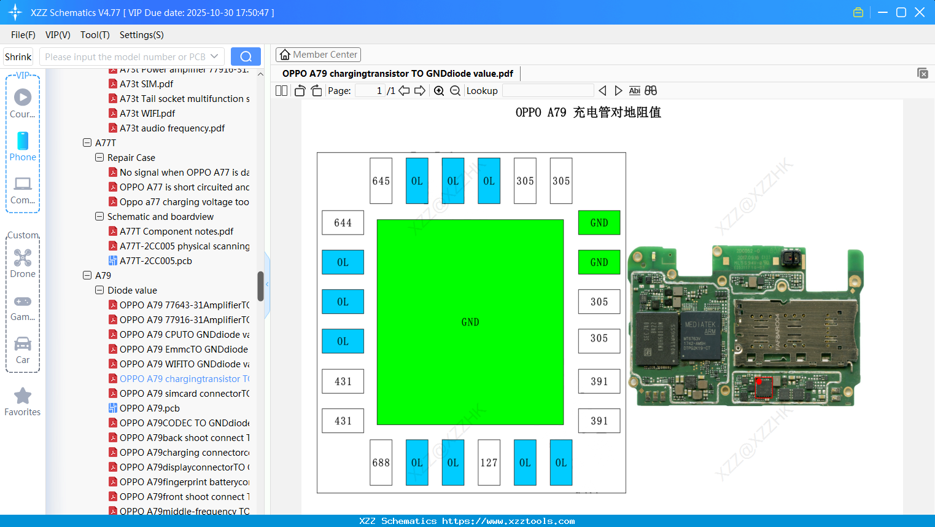This screenshot has height=527, width=935.
Task: Open the Phone schematics section in sidebar
Action: (23, 147)
